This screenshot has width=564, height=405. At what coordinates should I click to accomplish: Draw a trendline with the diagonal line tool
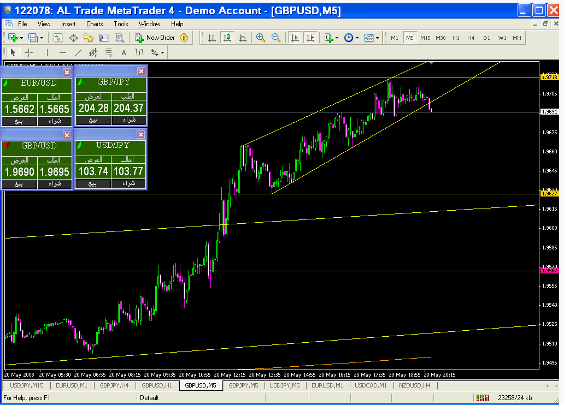point(78,52)
